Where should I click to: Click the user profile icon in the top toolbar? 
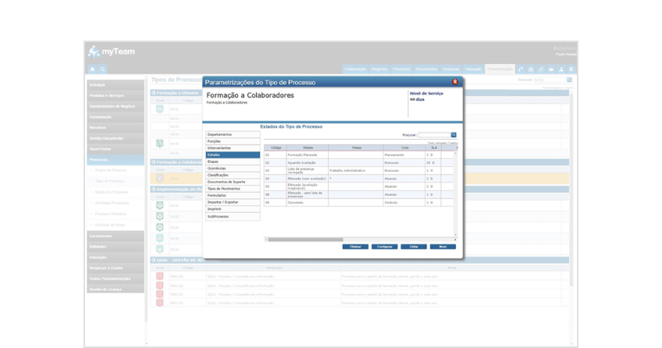click(561, 69)
